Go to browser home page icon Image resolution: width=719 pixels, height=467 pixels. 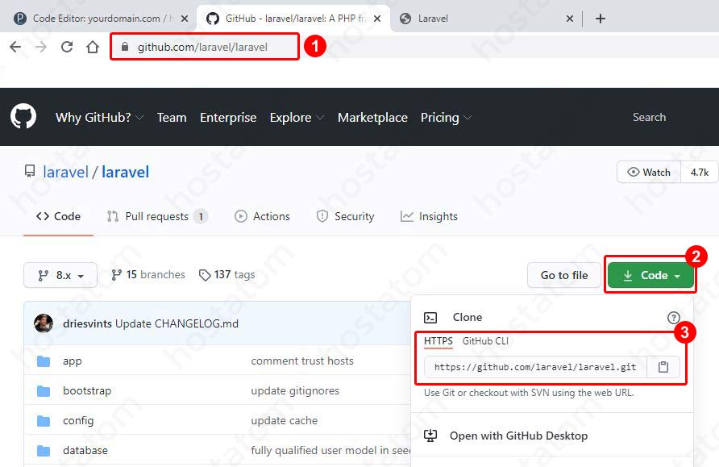94,47
